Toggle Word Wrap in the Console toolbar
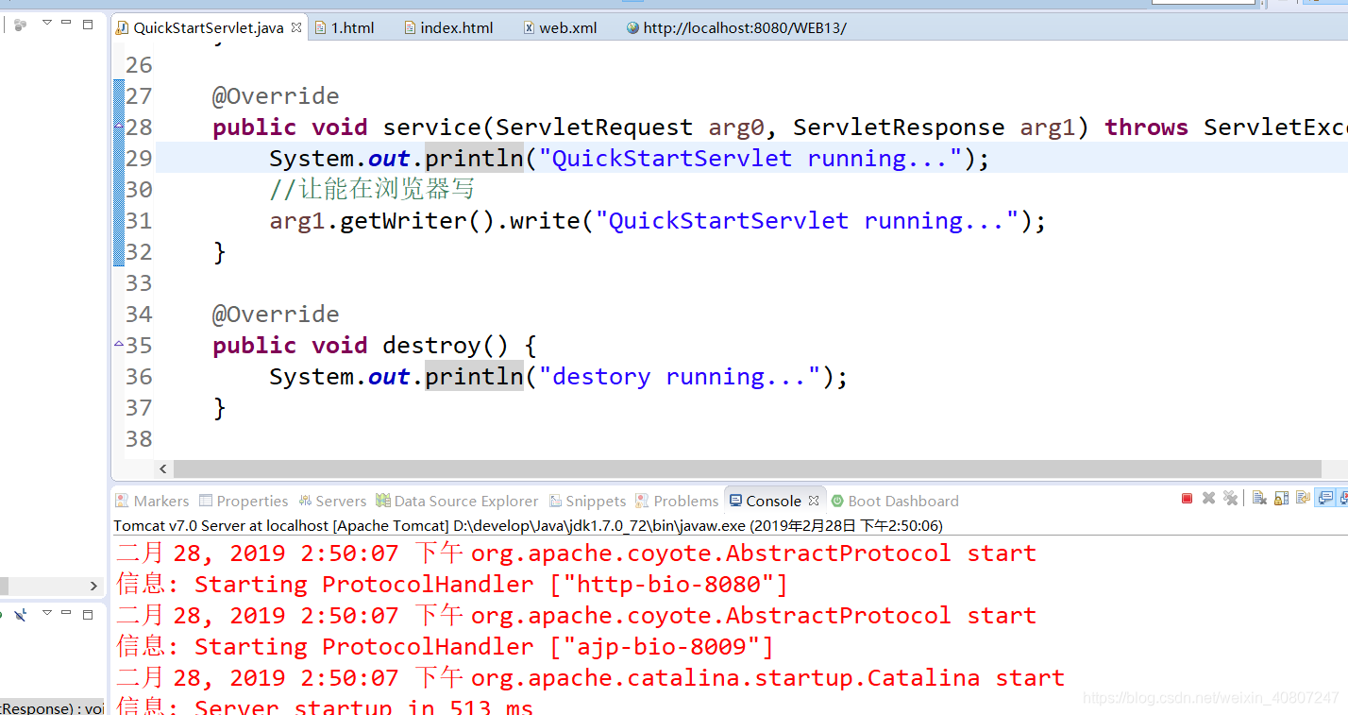 tap(1303, 498)
